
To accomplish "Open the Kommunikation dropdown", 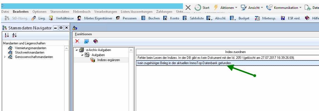I will pyautogui.click(x=284, y=8).
